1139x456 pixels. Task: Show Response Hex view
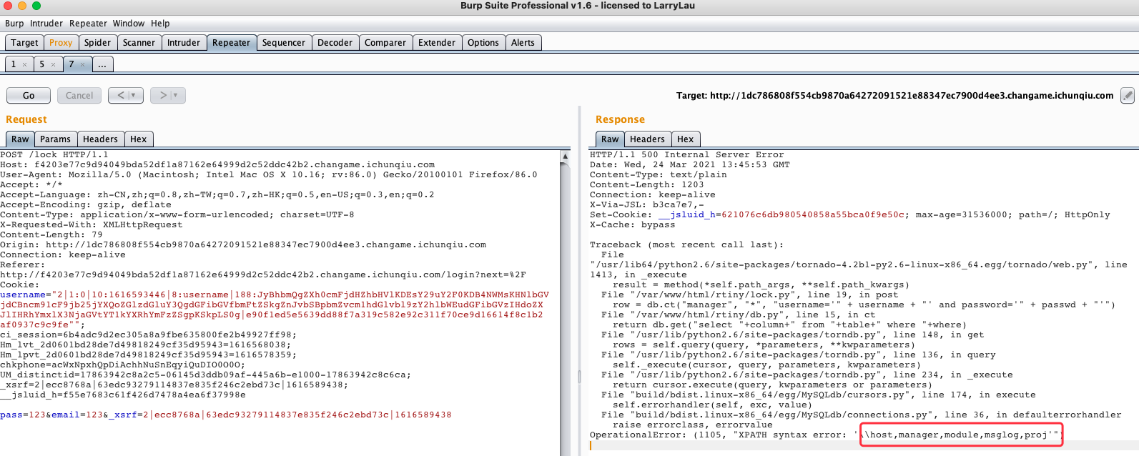(686, 139)
